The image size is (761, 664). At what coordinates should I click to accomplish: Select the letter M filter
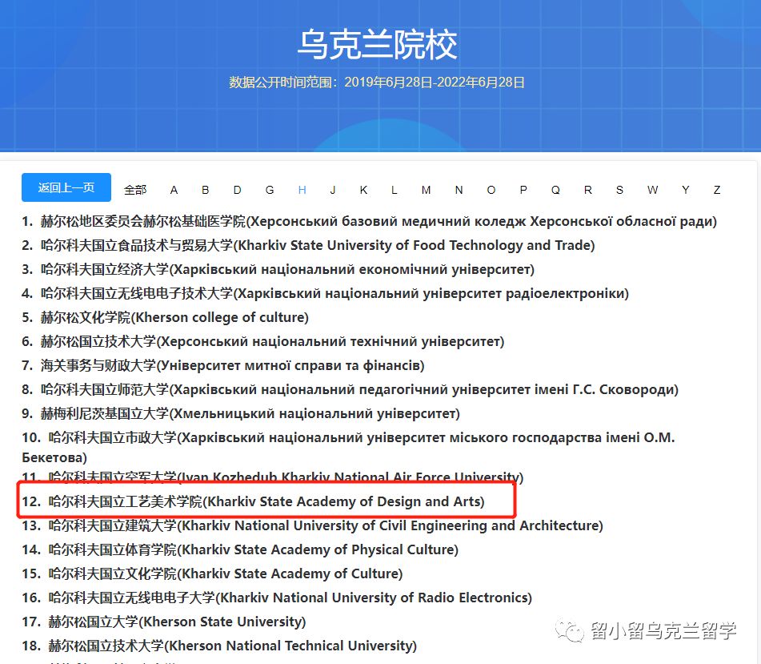point(426,190)
